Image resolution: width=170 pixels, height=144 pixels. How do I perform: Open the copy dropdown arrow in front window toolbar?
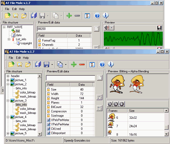click(x=66, y=65)
